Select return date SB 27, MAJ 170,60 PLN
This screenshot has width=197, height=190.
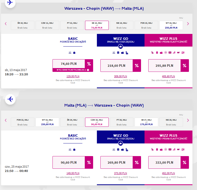pyautogui.click(x=146, y=122)
